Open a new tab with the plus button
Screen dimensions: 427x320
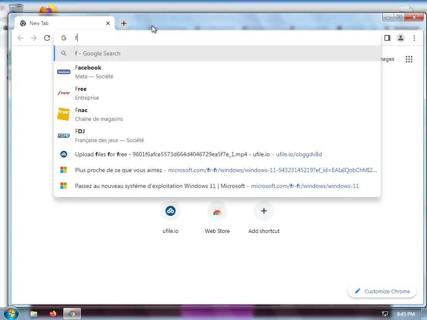tap(123, 23)
